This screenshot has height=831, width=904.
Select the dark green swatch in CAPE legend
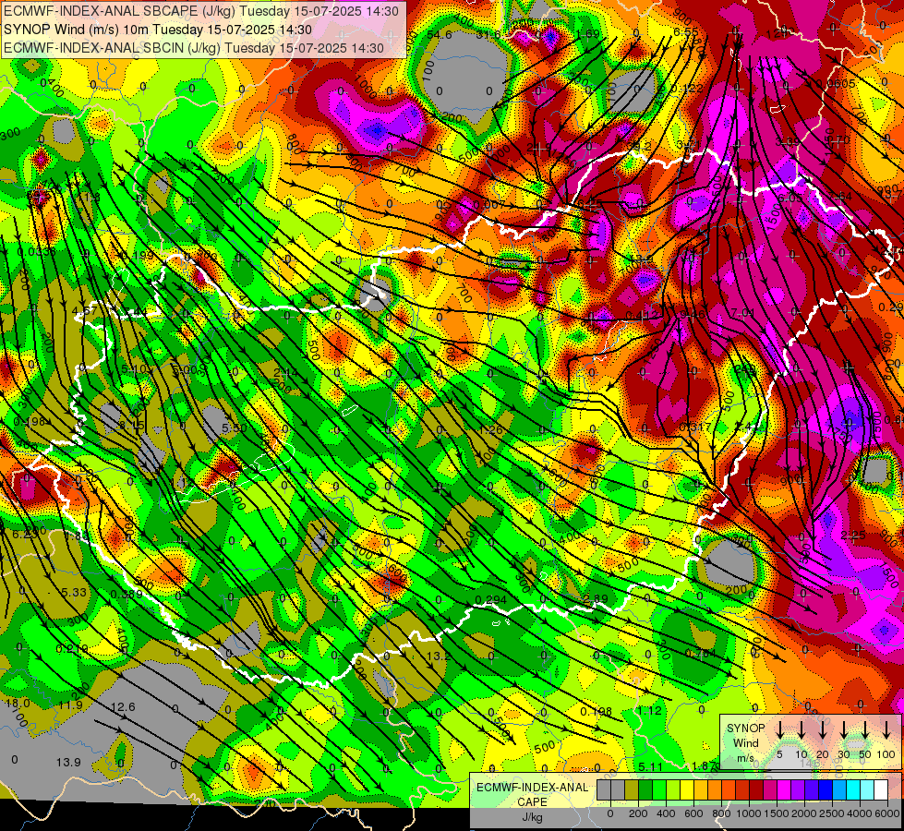tap(645, 790)
